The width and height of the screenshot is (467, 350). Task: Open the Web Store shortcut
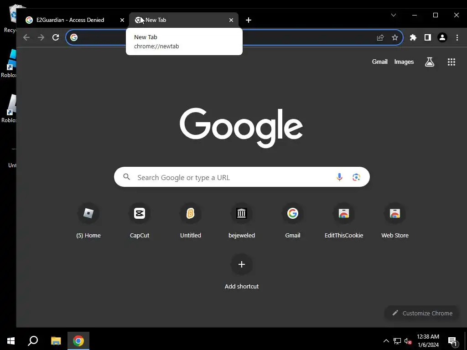click(x=395, y=221)
